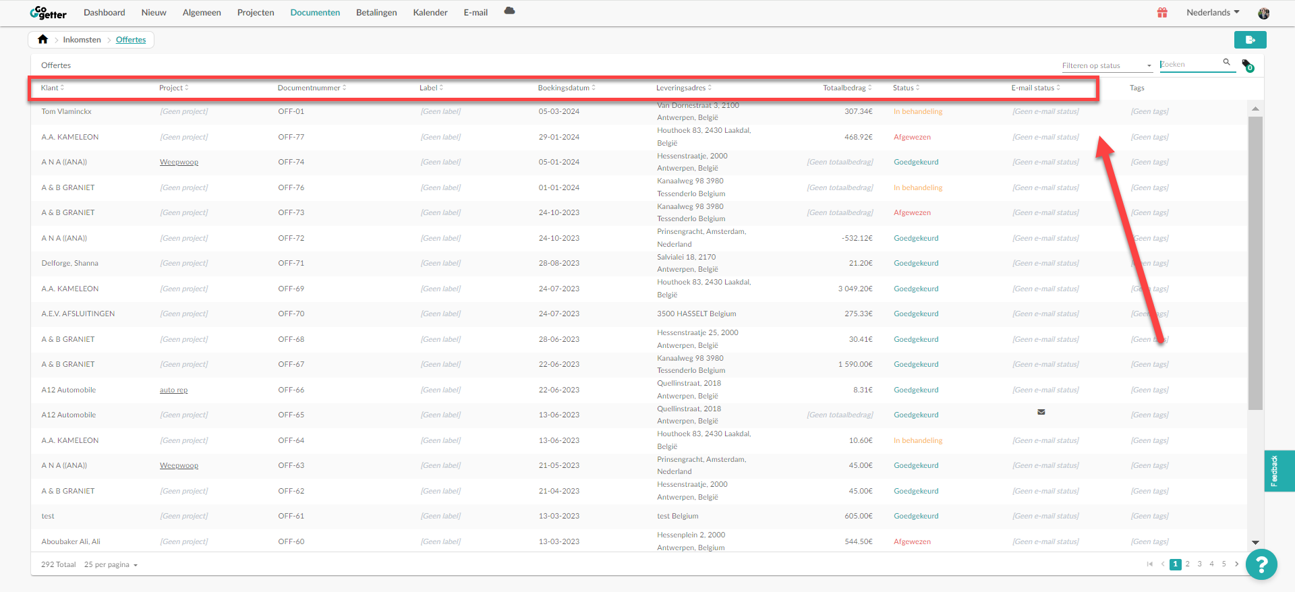This screenshot has width=1295, height=592.
Task: Open Weepwoop project link for OFF-63
Action: click(179, 466)
